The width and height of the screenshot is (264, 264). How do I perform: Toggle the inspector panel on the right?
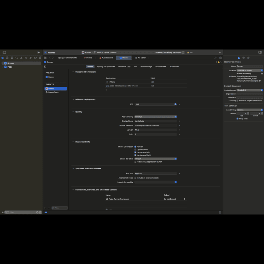pyautogui.click(x=260, y=52)
